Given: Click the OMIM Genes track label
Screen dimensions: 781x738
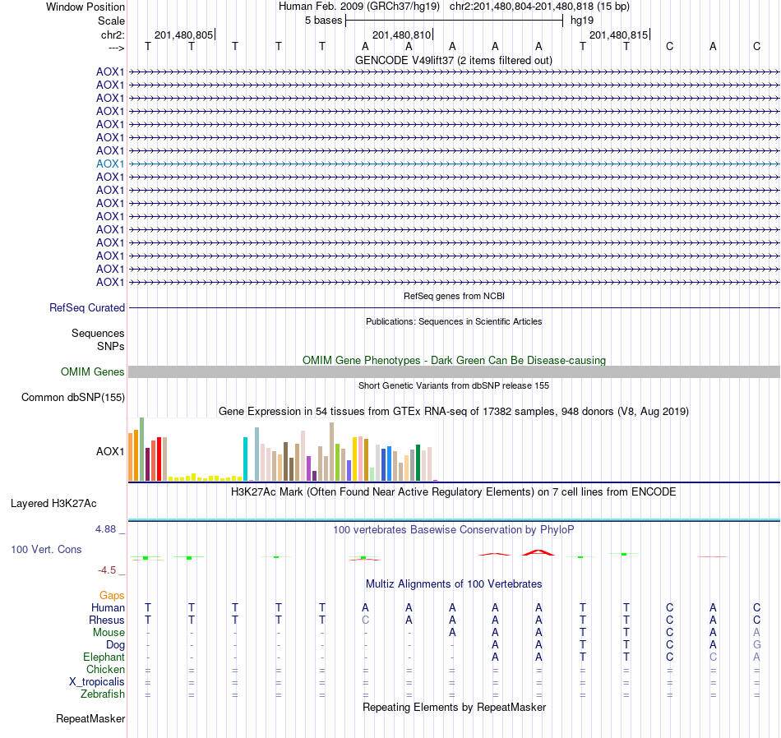Looking at the screenshot, I should coord(93,372).
